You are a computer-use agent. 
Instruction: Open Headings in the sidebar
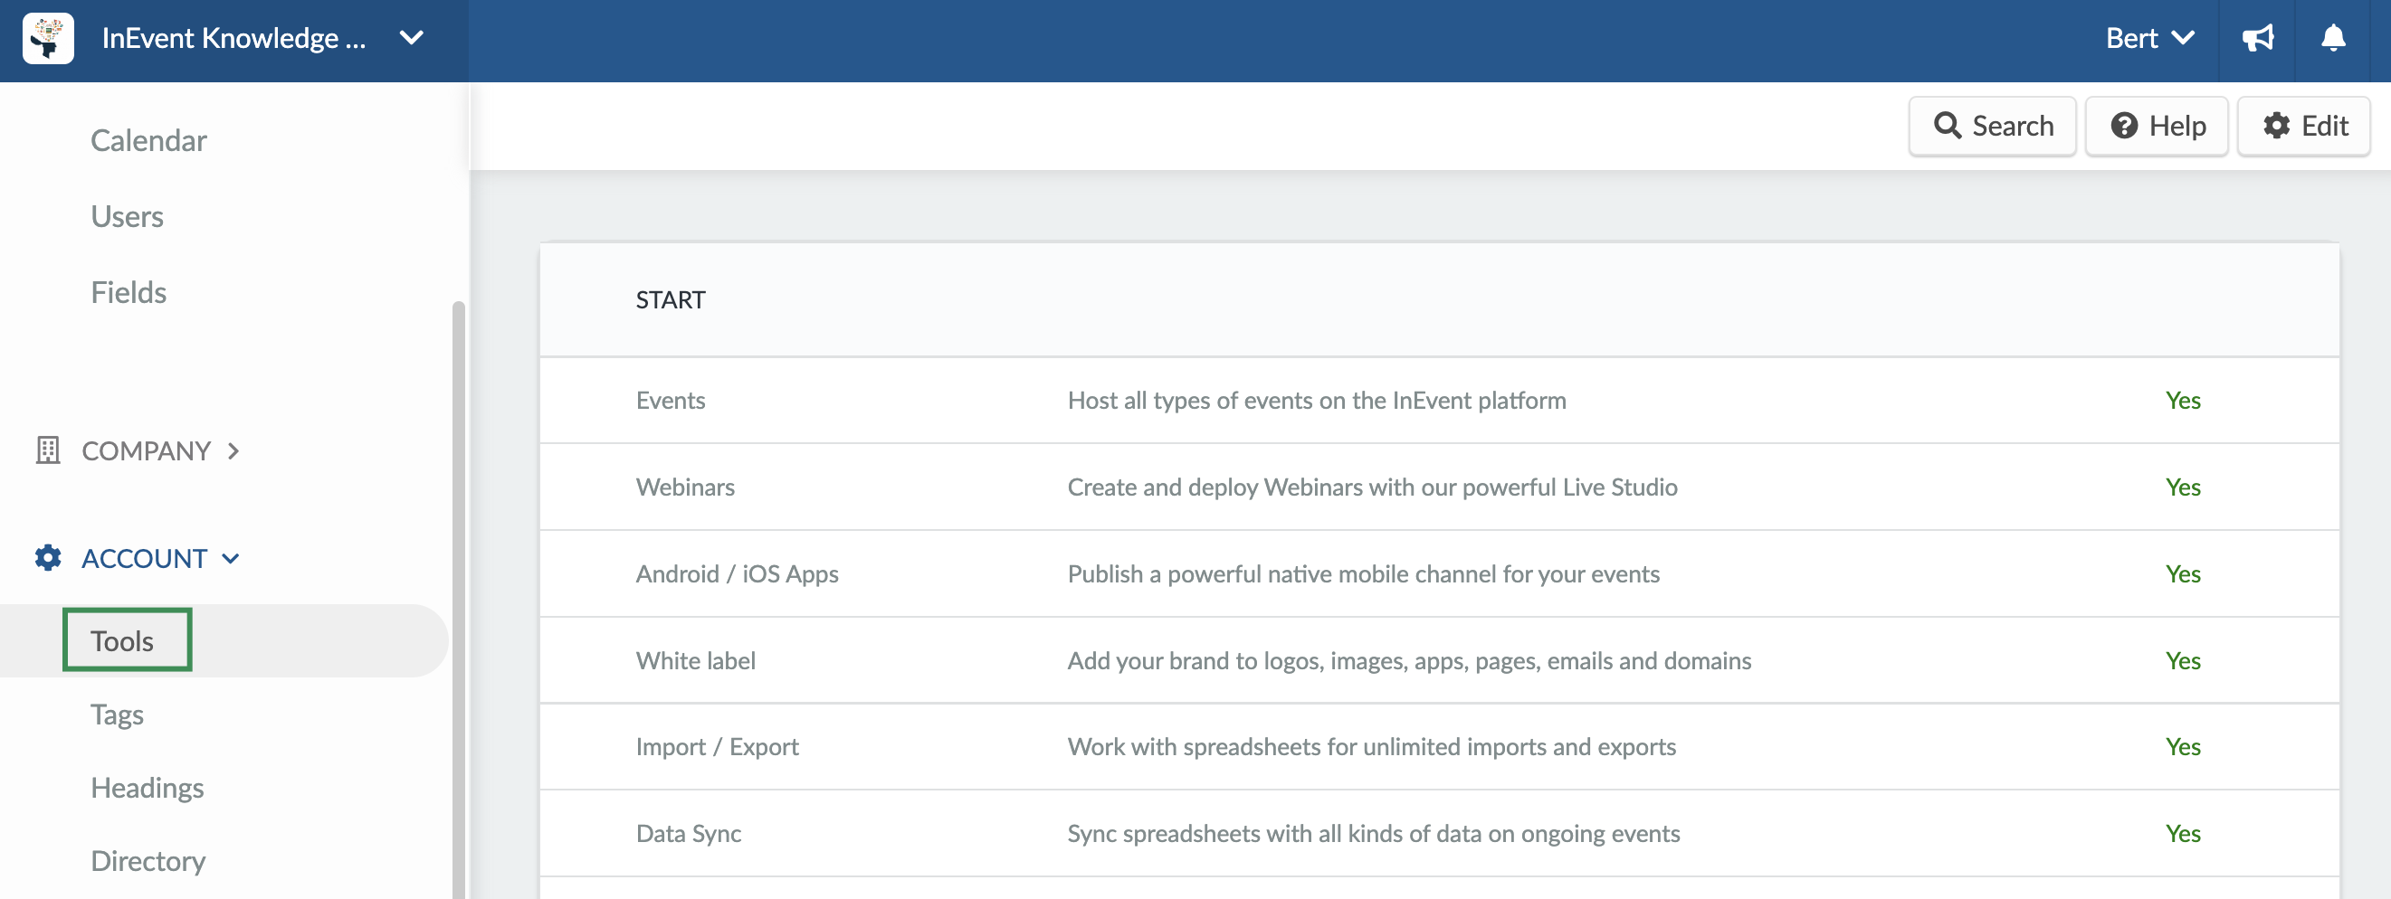coord(148,789)
